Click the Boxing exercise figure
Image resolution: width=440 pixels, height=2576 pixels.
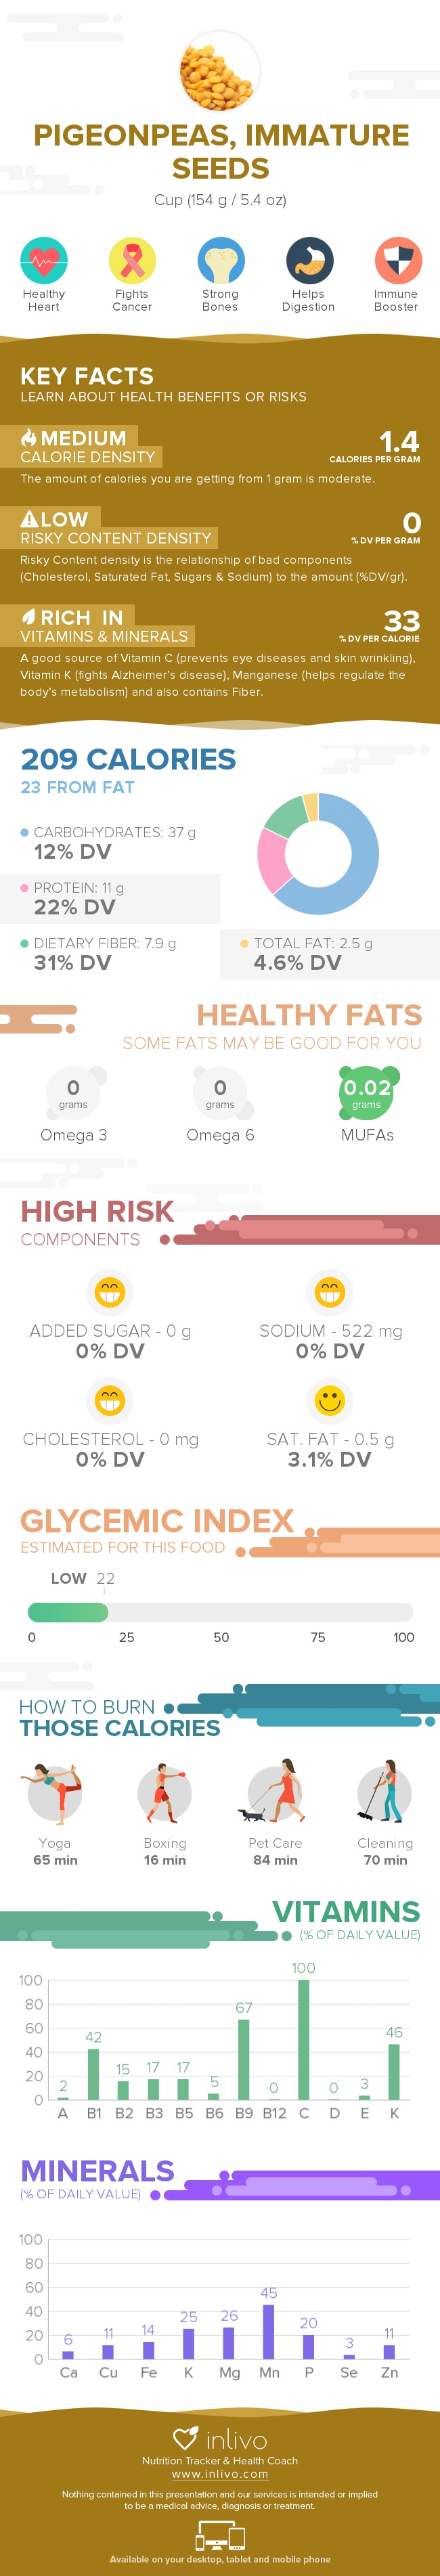point(164,1793)
